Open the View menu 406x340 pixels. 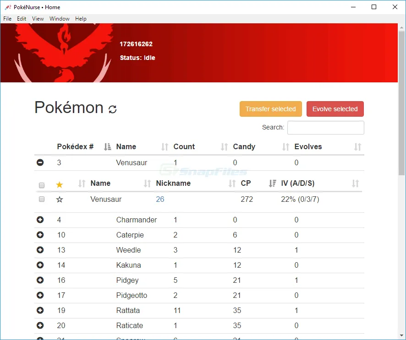pyautogui.click(x=38, y=19)
